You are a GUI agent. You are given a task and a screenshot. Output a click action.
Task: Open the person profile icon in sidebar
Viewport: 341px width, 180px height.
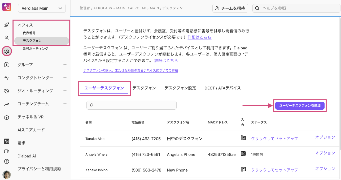7,38
